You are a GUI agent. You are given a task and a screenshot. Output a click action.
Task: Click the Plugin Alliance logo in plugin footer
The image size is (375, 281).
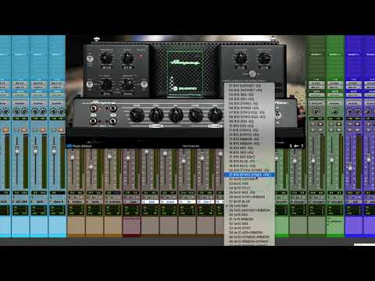79,146
